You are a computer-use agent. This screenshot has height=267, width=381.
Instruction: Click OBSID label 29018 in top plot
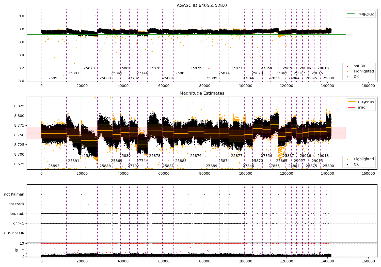[x=323, y=68]
